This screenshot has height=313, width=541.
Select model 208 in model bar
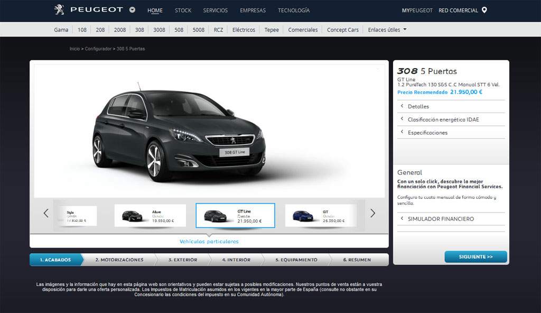pyautogui.click(x=100, y=30)
